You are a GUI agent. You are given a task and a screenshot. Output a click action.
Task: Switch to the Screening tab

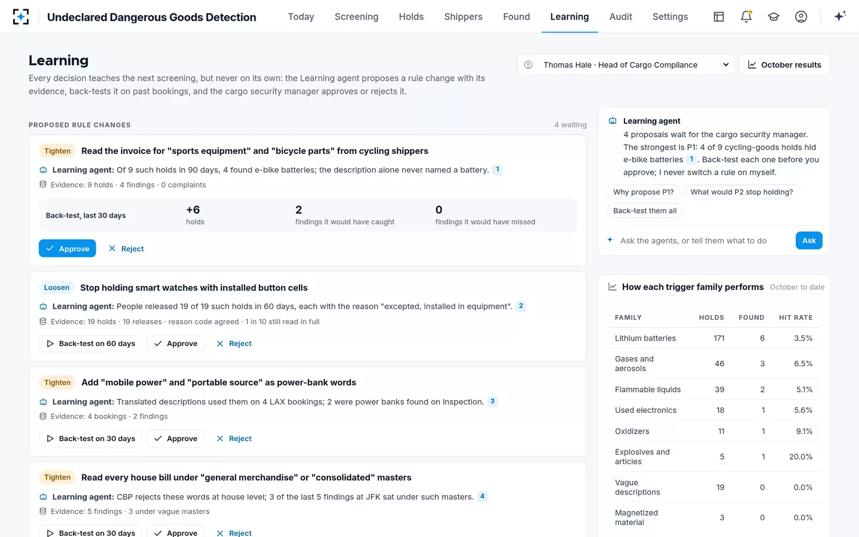[356, 17]
